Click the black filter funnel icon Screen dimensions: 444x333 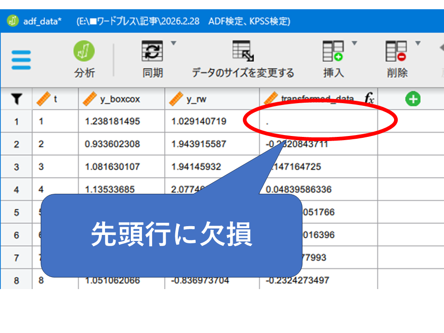[x=17, y=99]
